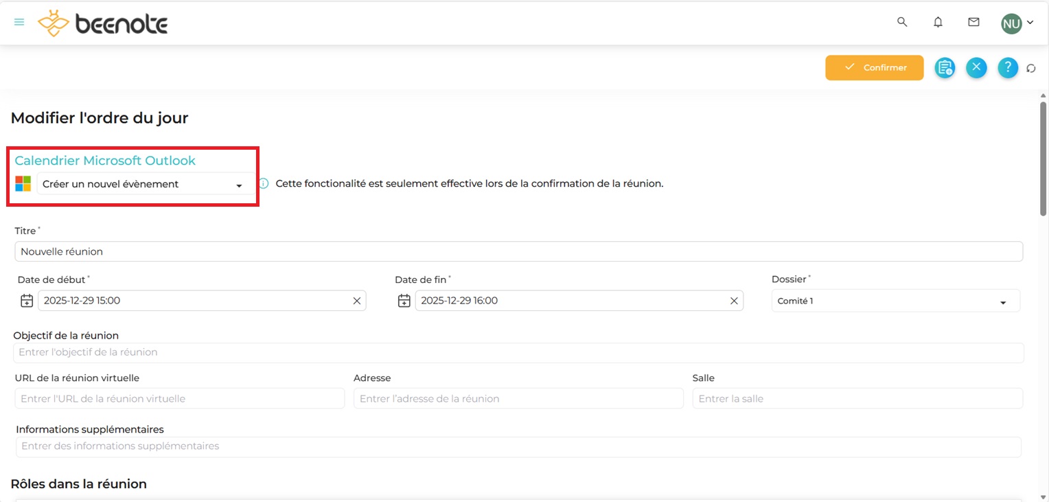Open the notifications bell
This screenshot has width=1049, height=502.
coord(938,22)
